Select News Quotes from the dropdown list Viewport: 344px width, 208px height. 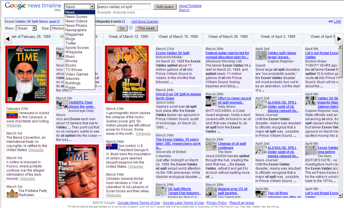(x=80, y=17)
